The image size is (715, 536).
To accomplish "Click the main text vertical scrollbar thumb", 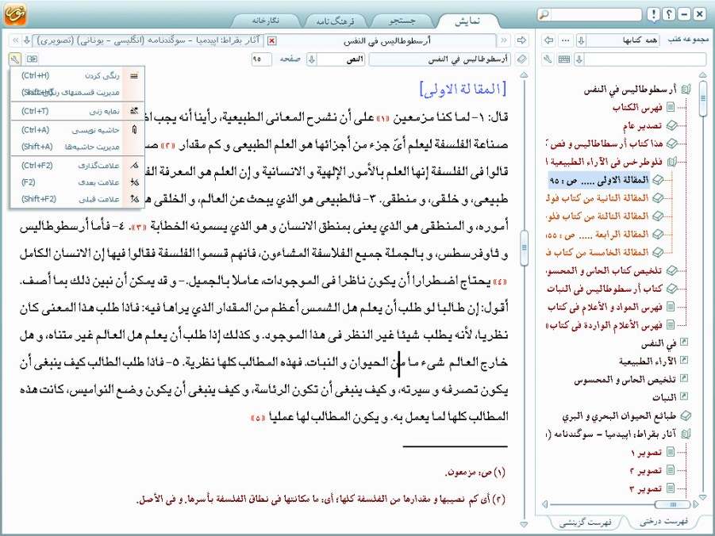I will [x=524, y=248].
